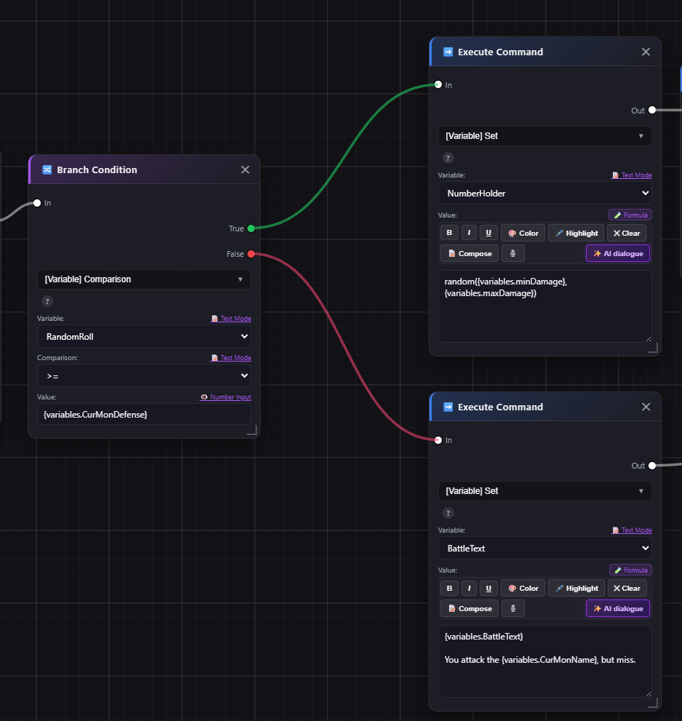Click Clear in bottom Execute Command
Screen dimensions: 682x721
click(627, 588)
